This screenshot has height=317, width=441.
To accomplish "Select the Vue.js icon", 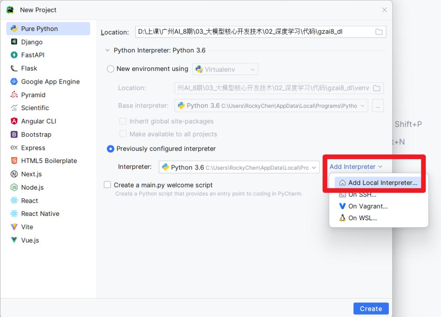I will click(14, 240).
